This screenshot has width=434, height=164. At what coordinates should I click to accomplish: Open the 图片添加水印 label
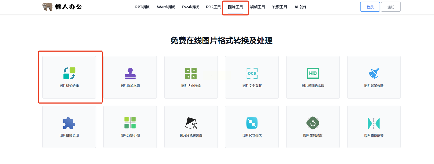click(x=130, y=86)
